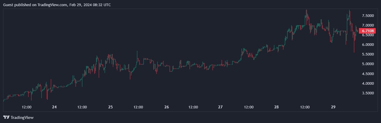
Task: Open the TradingView wordmark link
Action: [x=22, y=117]
